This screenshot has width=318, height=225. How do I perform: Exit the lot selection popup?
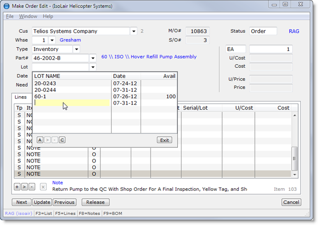(x=164, y=140)
